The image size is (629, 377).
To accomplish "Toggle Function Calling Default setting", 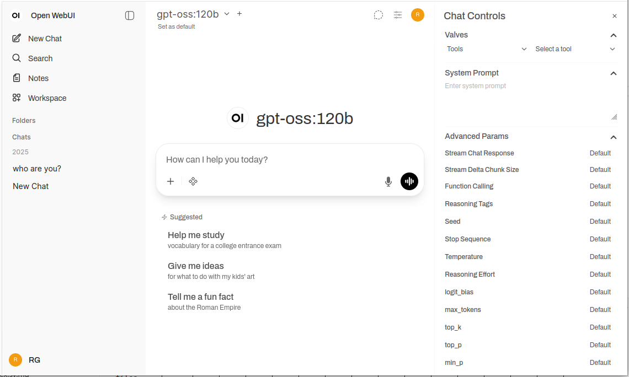I will tap(600, 186).
